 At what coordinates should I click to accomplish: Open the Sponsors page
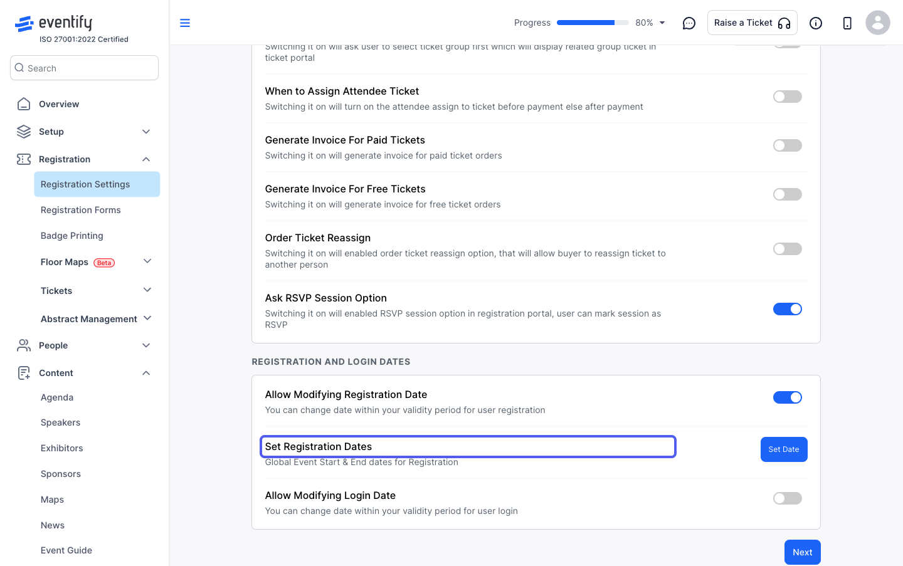point(61,474)
